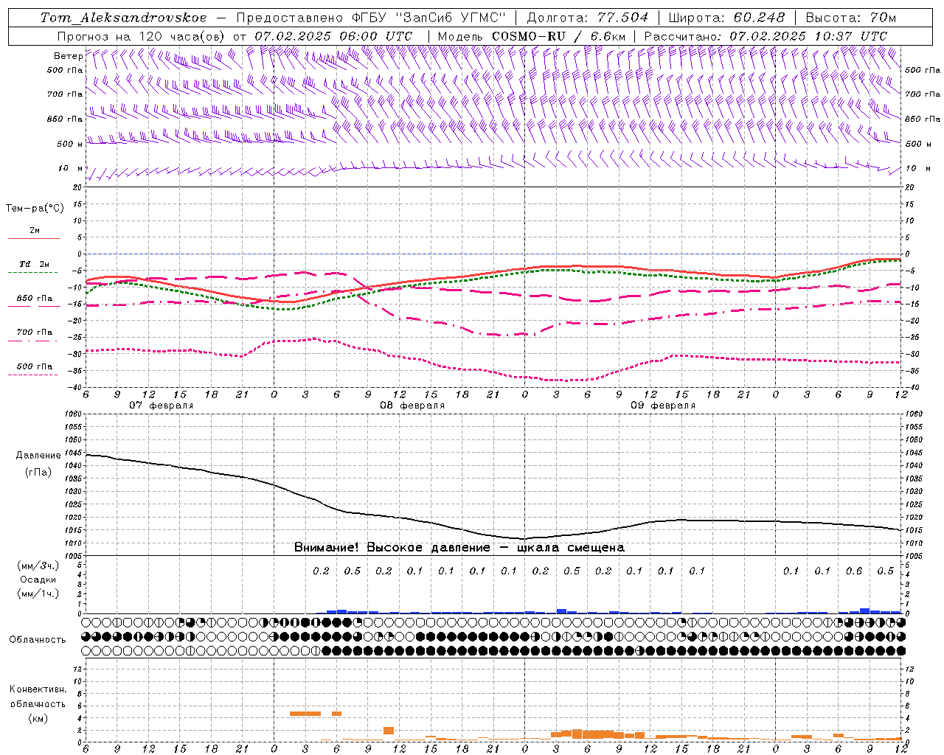Click the Облачность cloud cover label
The width and height of the screenshot is (944, 755).
coord(38,640)
